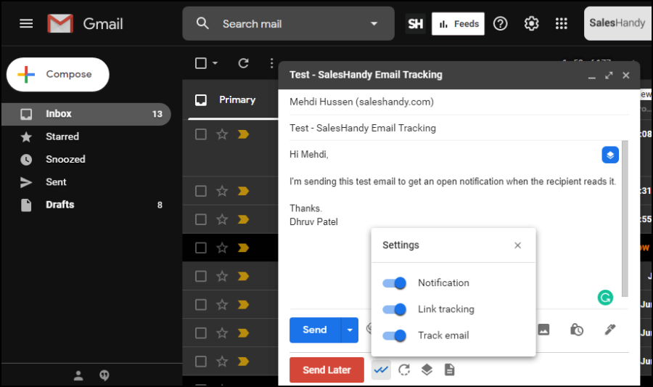Open the Starred folder
Image resolution: width=653 pixels, height=387 pixels.
(62, 137)
